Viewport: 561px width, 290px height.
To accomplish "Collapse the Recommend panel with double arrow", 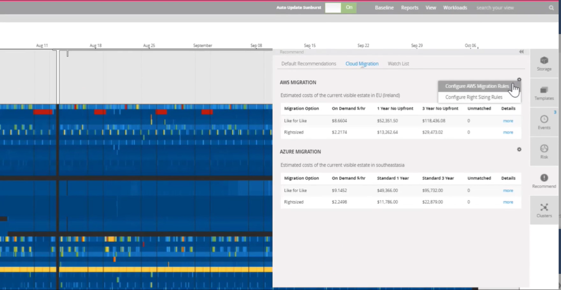I will (521, 52).
